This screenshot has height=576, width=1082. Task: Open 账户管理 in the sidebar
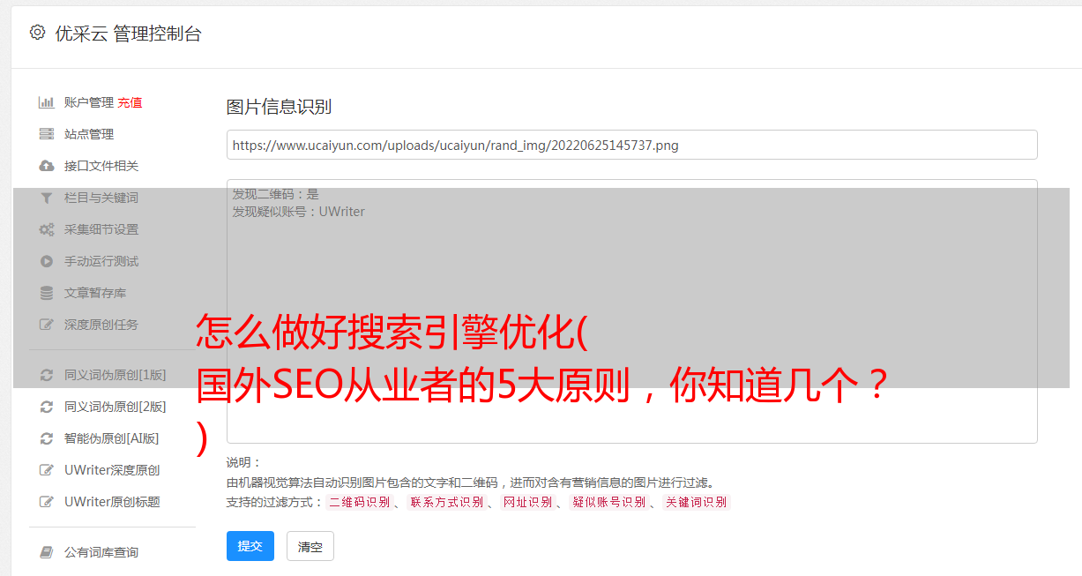point(89,102)
